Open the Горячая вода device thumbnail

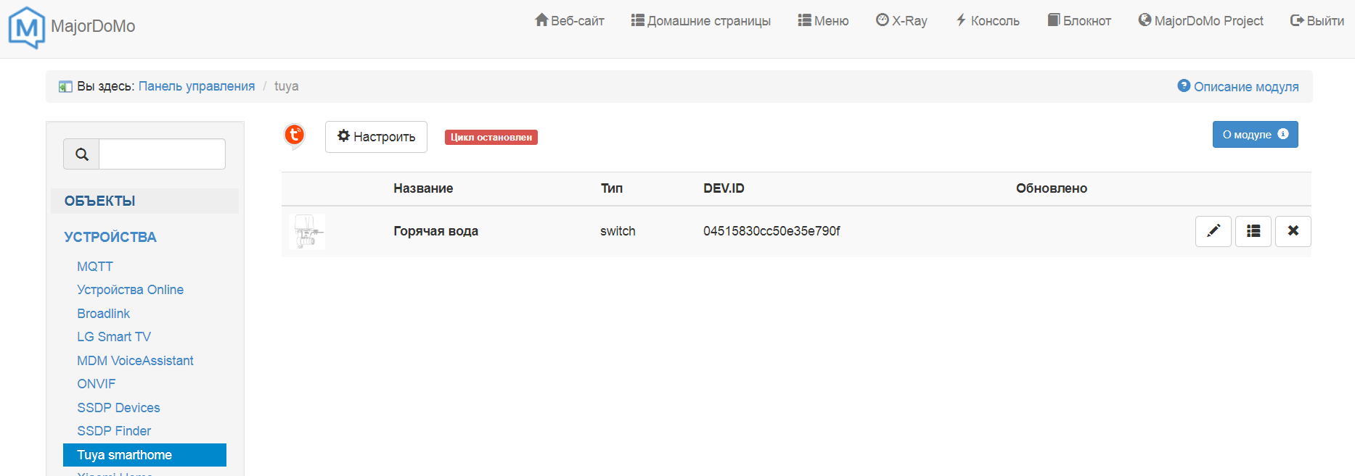point(307,232)
